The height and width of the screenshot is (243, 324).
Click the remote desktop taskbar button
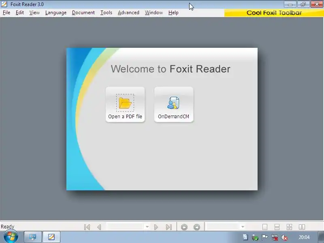tap(33, 237)
